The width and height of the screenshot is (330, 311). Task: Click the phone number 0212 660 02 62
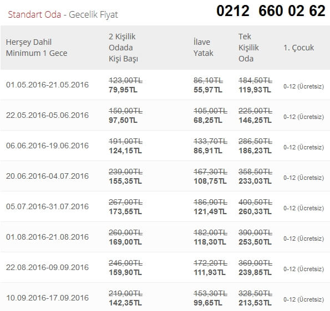271,11
